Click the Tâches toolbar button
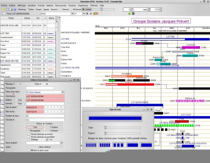This screenshot has height=163, width=210. click(31, 9)
